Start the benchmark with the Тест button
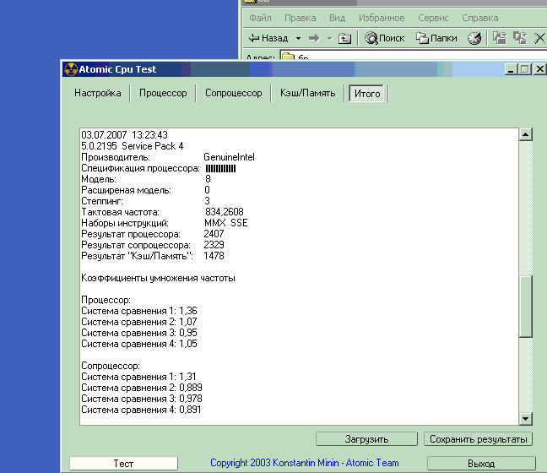547x473 pixels. click(x=123, y=463)
